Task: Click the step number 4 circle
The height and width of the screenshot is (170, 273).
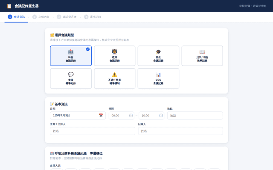Action: pos(86,17)
